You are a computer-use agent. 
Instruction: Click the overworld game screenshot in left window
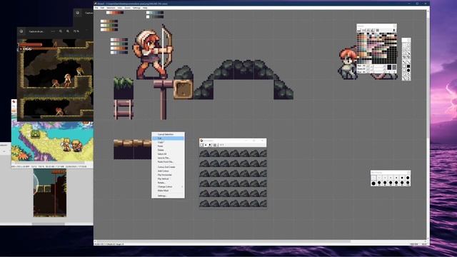point(52,141)
